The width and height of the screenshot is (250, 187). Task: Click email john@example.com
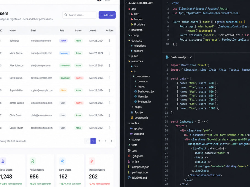pyautogui.click(x=41, y=41)
